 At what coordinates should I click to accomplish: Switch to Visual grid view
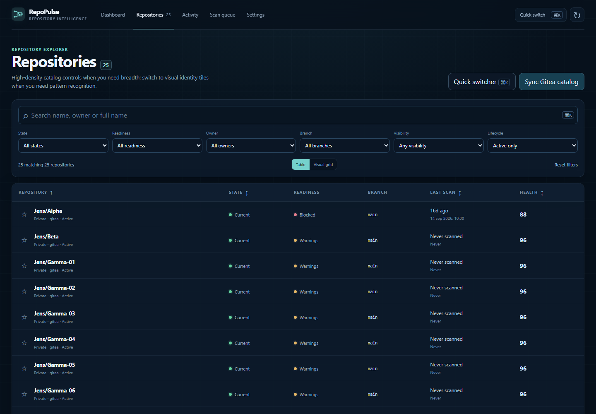coord(323,164)
